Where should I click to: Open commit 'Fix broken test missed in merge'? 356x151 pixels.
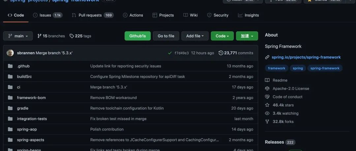click(x=118, y=119)
